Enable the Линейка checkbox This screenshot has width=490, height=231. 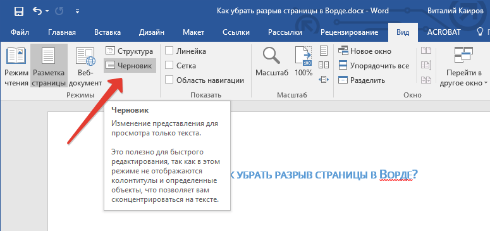tap(169, 51)
